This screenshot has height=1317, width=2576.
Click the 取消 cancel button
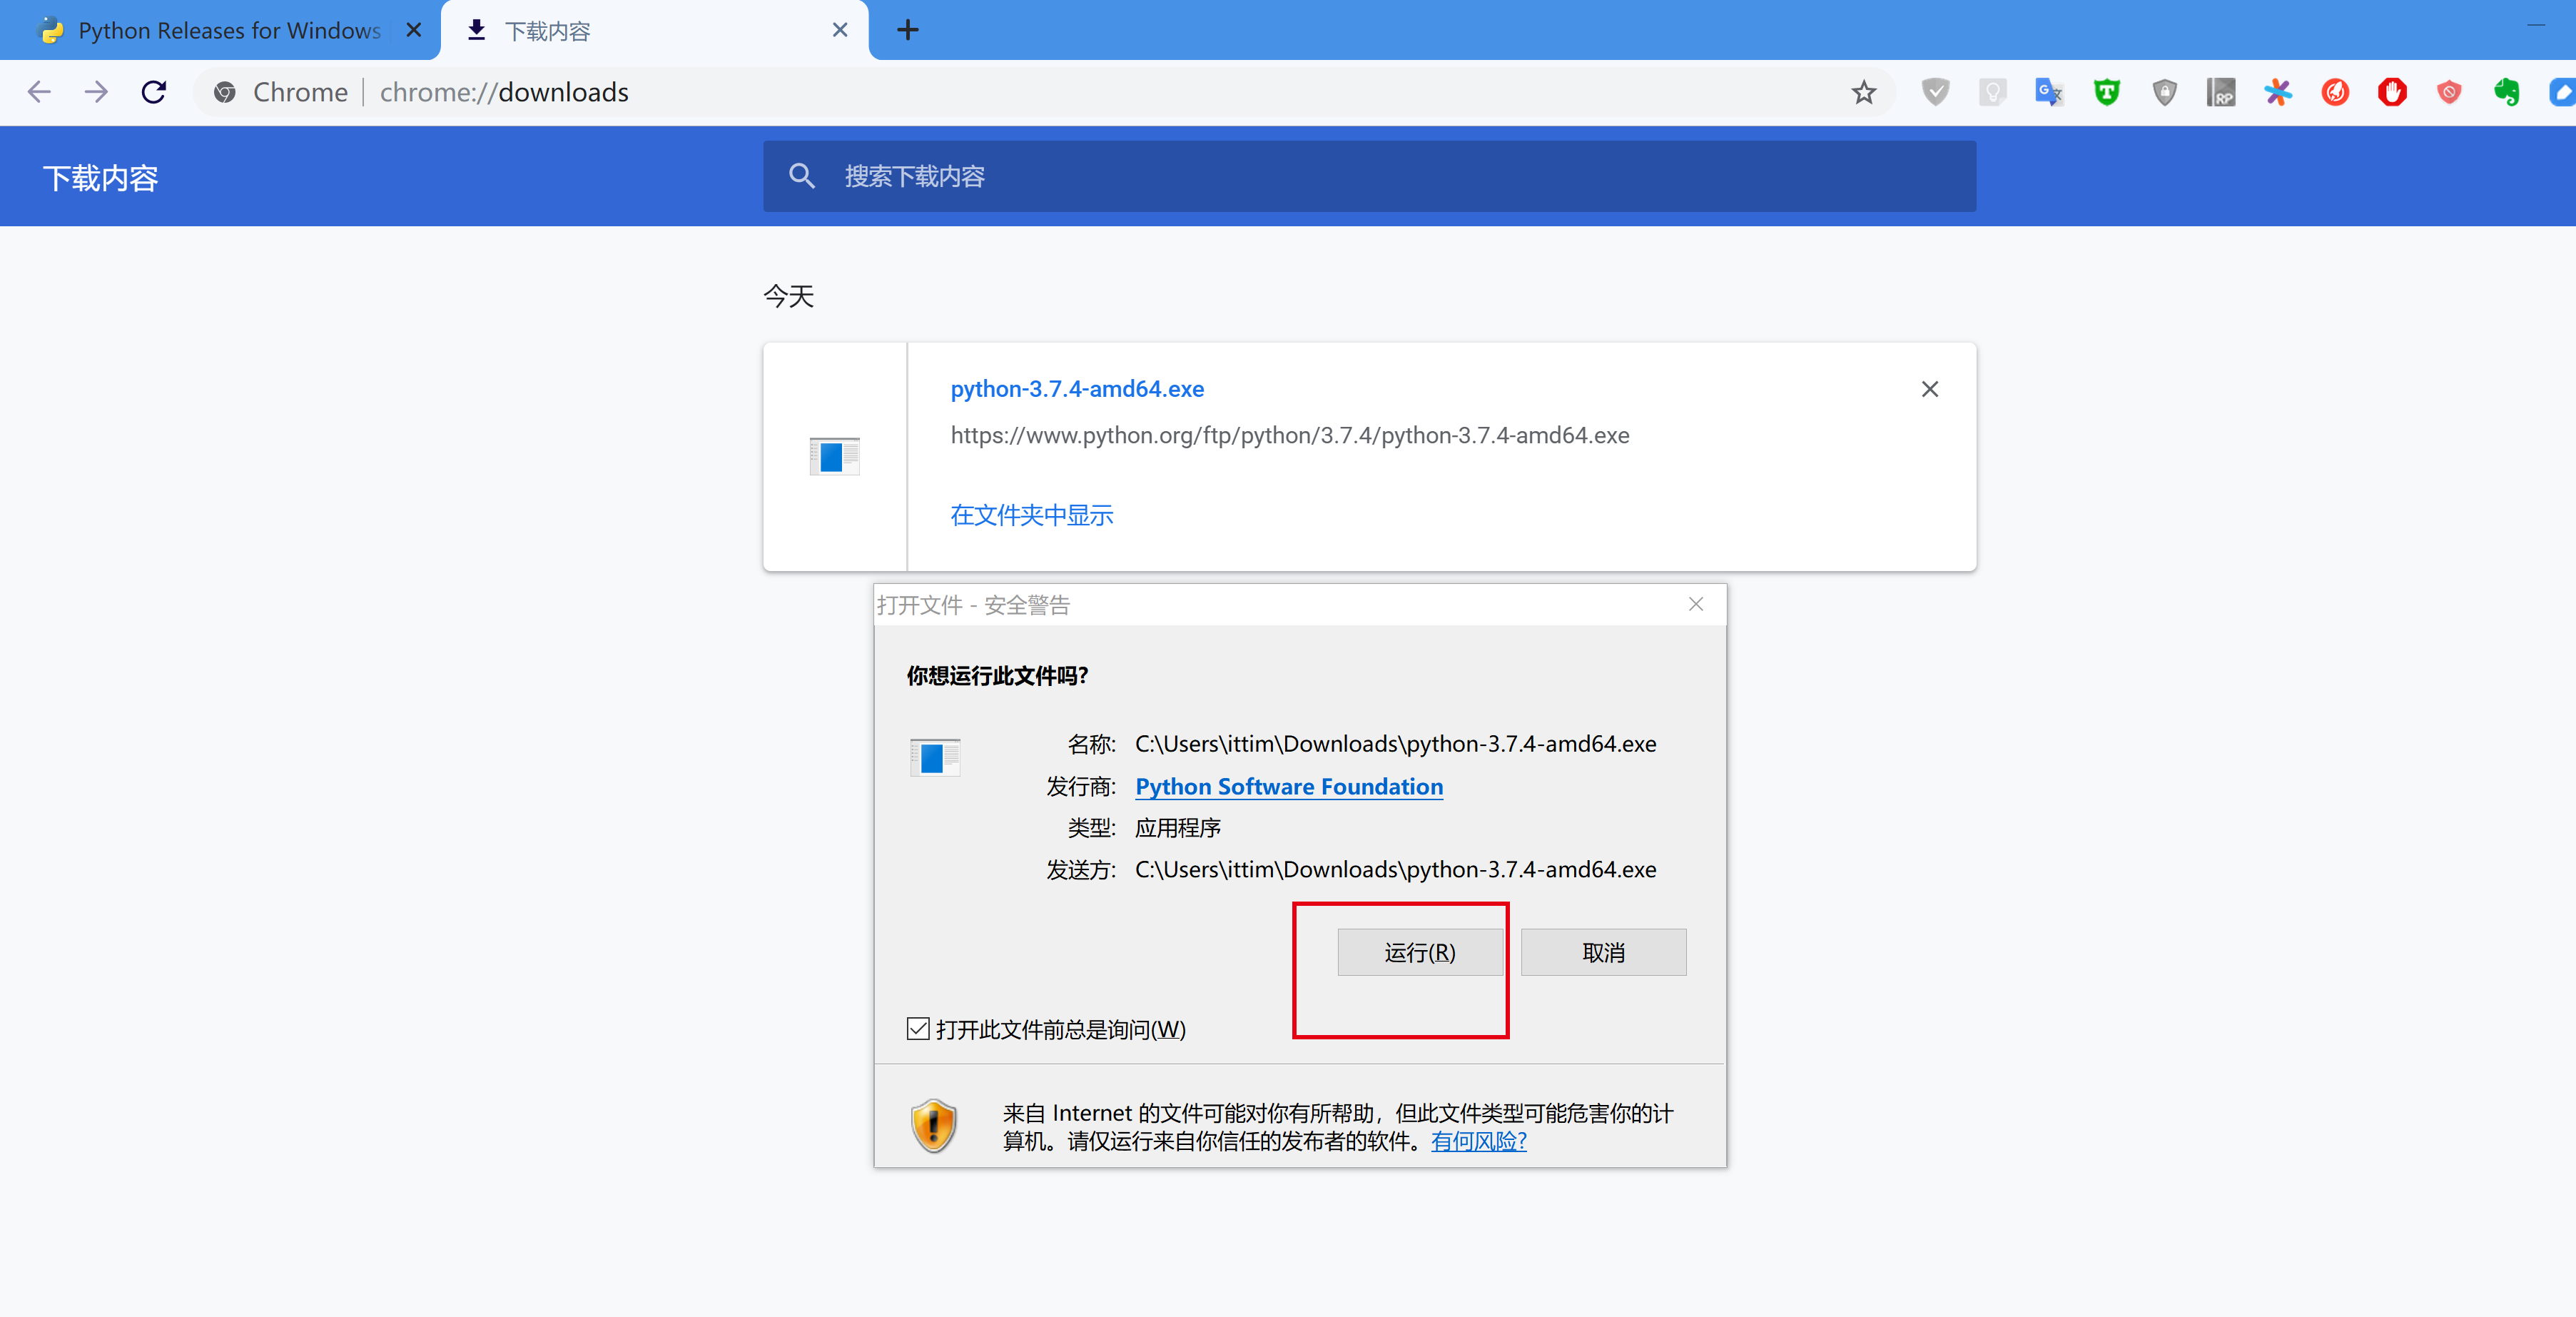tap(1603, 952)
